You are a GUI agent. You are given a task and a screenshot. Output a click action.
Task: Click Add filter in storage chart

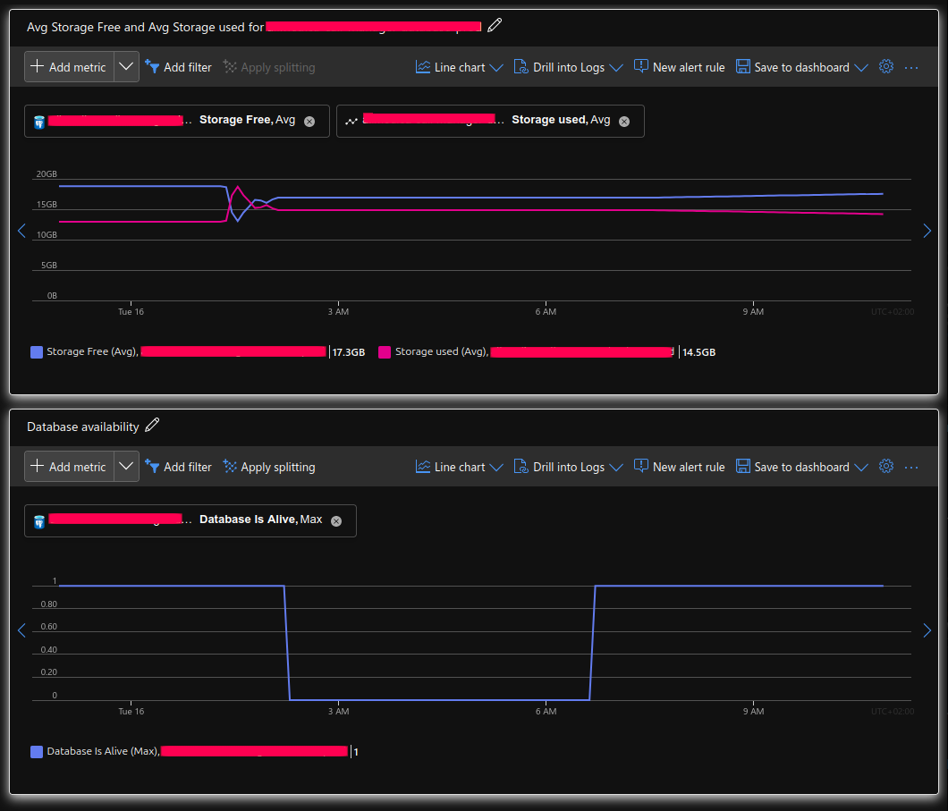tap(178, 67)
